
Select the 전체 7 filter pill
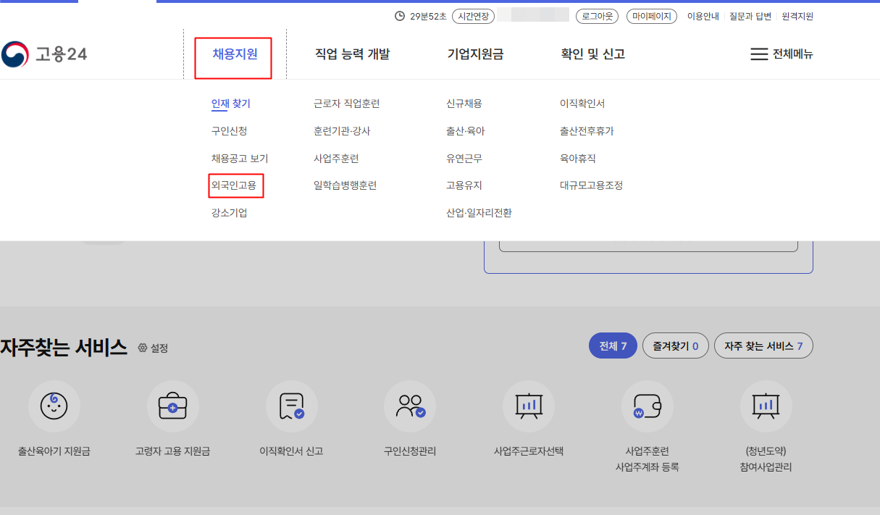(613, 346)
